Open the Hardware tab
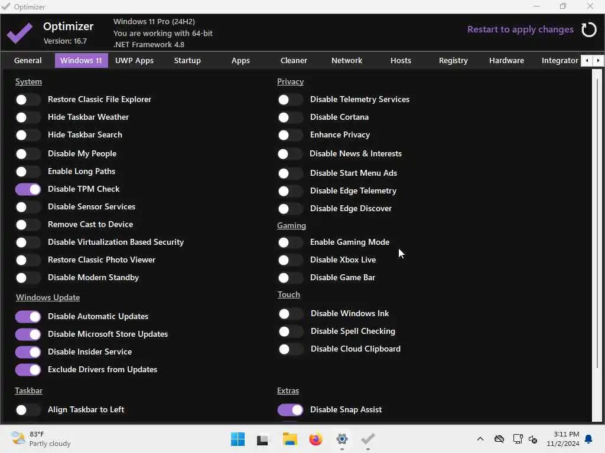 (x=506, y=61)
